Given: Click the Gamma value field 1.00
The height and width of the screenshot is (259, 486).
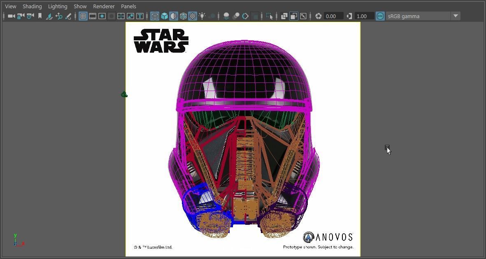Looking at the screenshot, I should pos(364,16).
